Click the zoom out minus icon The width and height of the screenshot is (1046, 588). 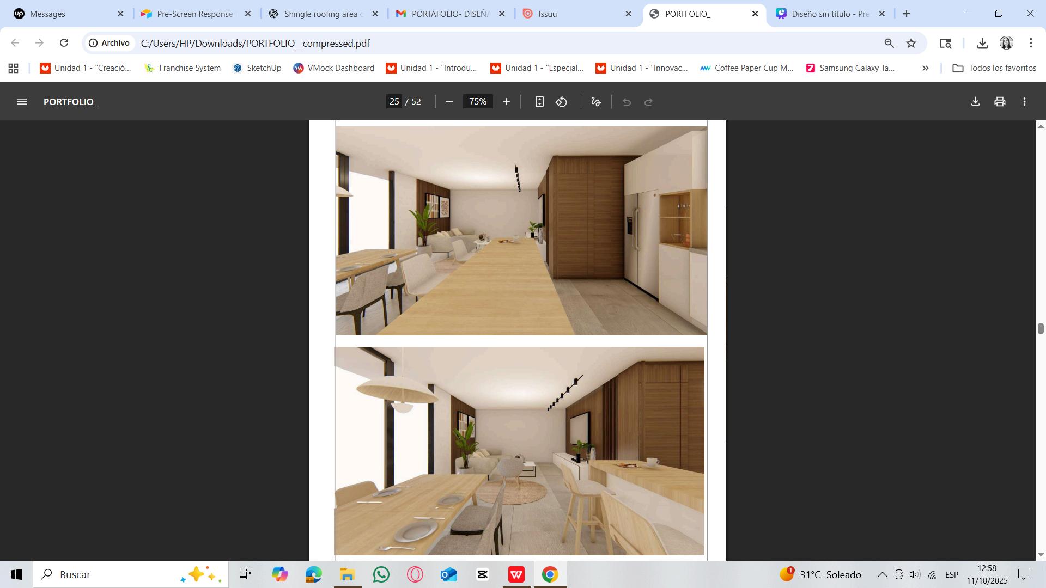pyautogui.click(x=449, y=102)
